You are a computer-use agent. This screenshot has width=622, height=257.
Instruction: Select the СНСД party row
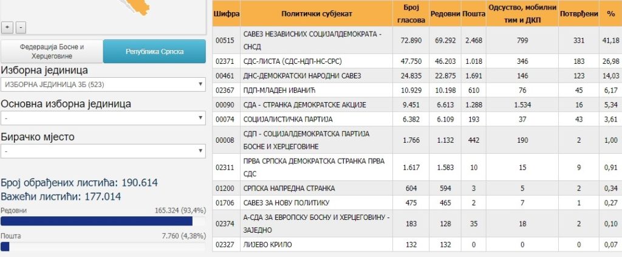pos(417,40)
